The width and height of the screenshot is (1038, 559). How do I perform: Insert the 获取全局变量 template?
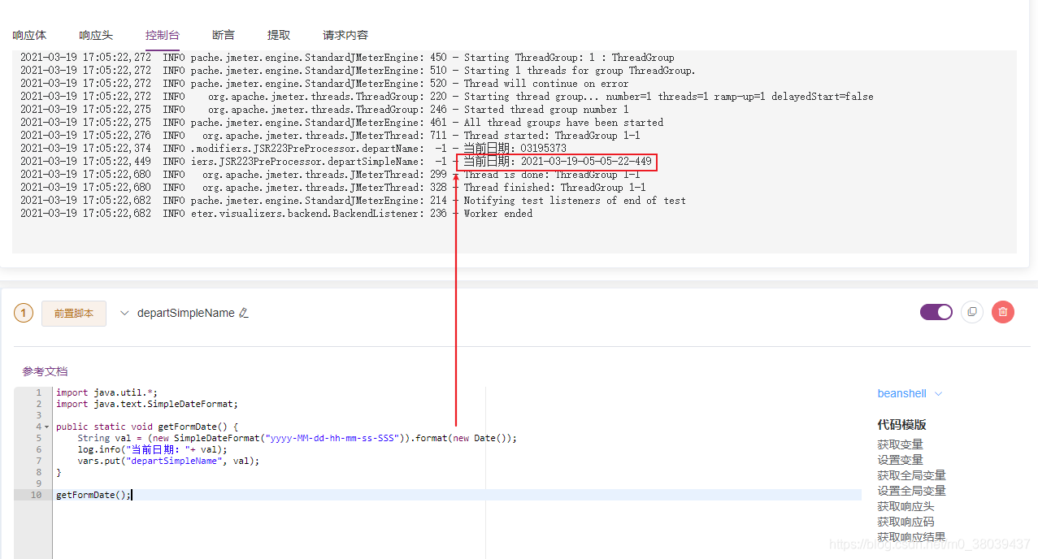click(x=911, y=475)
